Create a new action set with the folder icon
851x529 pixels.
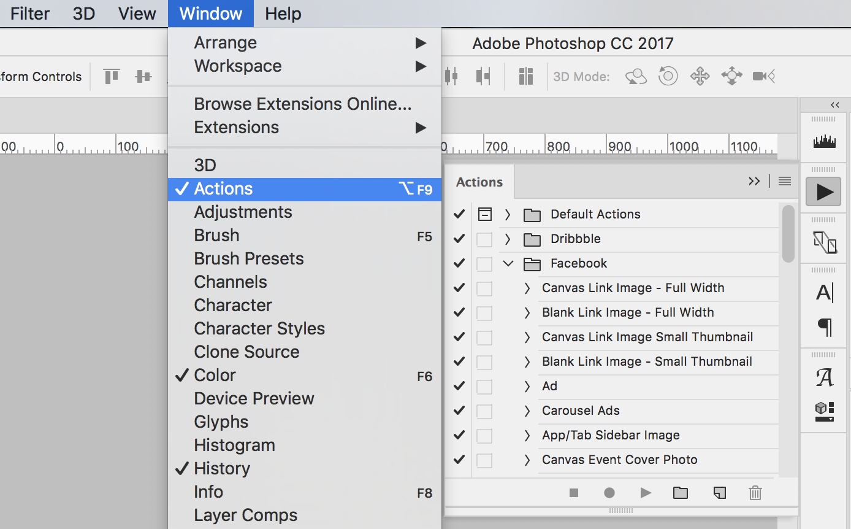coord(681,493)
